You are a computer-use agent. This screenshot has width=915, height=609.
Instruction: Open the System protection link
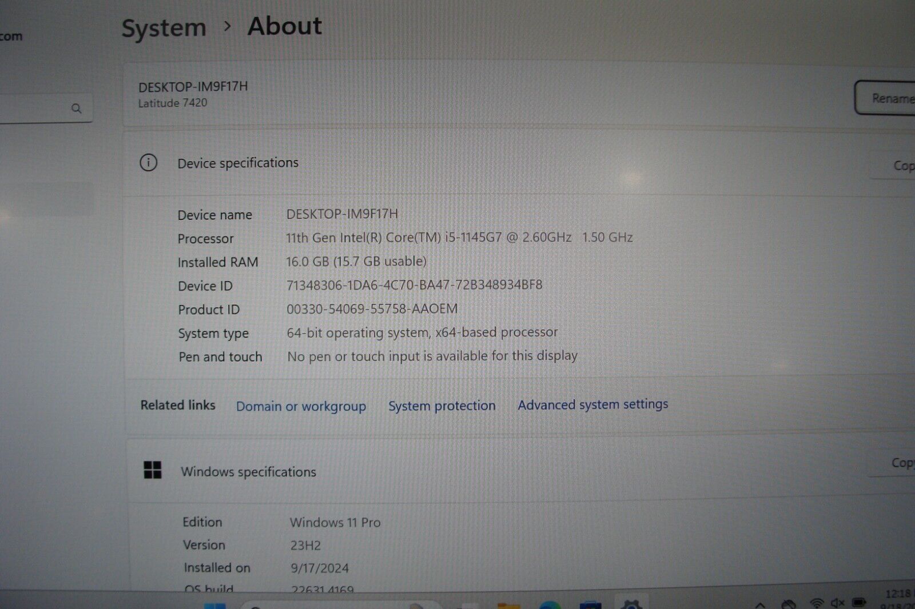(442, 406)
